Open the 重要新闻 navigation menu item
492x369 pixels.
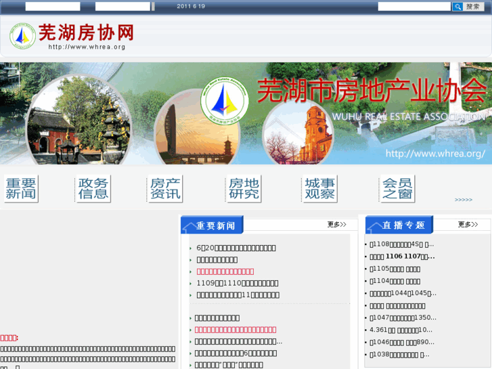[x=21, y=188]
